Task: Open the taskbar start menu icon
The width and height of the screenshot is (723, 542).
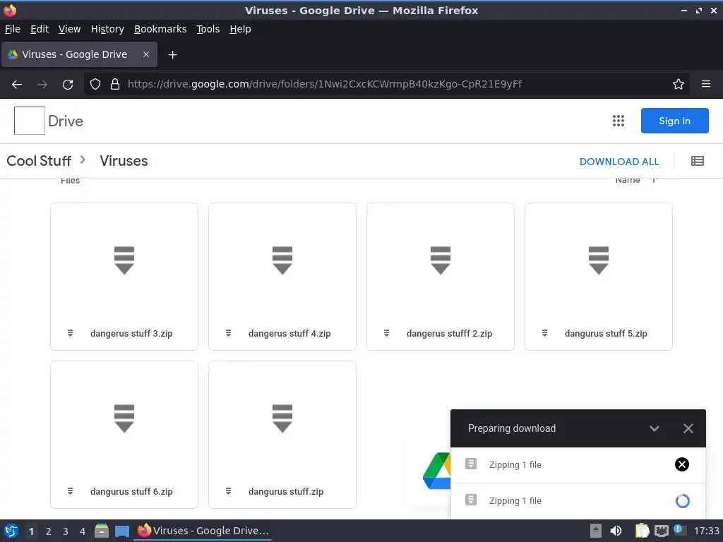Action: (11, 531)
